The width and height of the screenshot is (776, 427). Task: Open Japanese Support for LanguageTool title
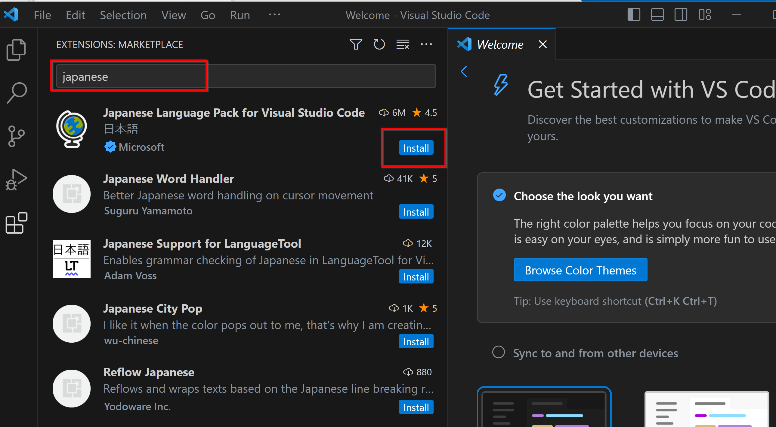[202, 244]
